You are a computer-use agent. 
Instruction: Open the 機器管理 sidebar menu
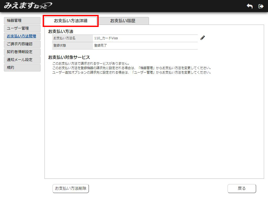pos(22,20)
